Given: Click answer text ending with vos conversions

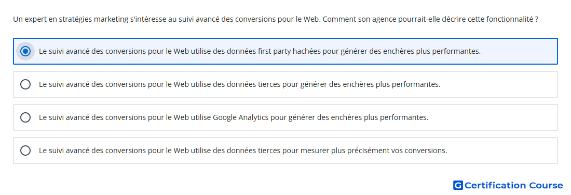Looking at the screenshot, I should click(243, 151).
